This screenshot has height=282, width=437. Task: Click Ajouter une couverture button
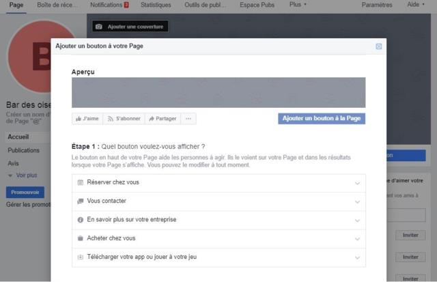130,27
